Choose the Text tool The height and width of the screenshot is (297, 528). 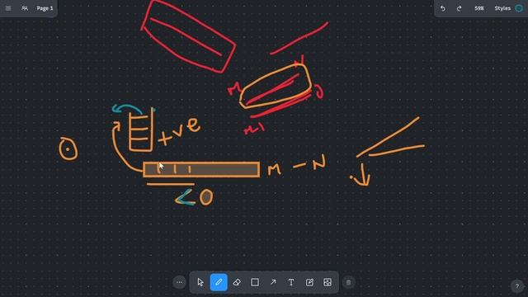[x=291, y=282]
